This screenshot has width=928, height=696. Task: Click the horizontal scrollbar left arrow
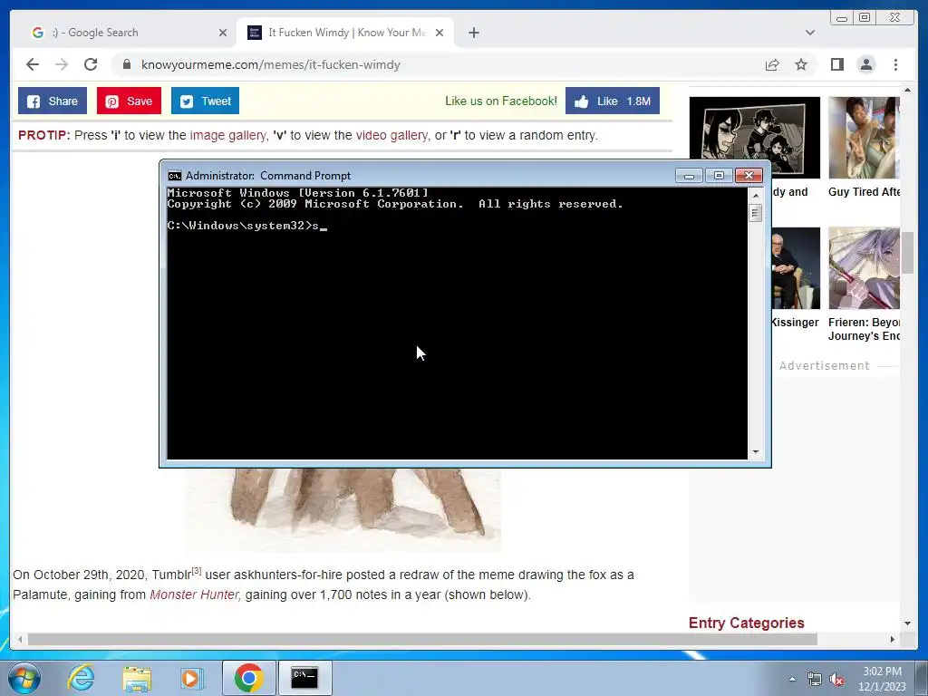20,639
